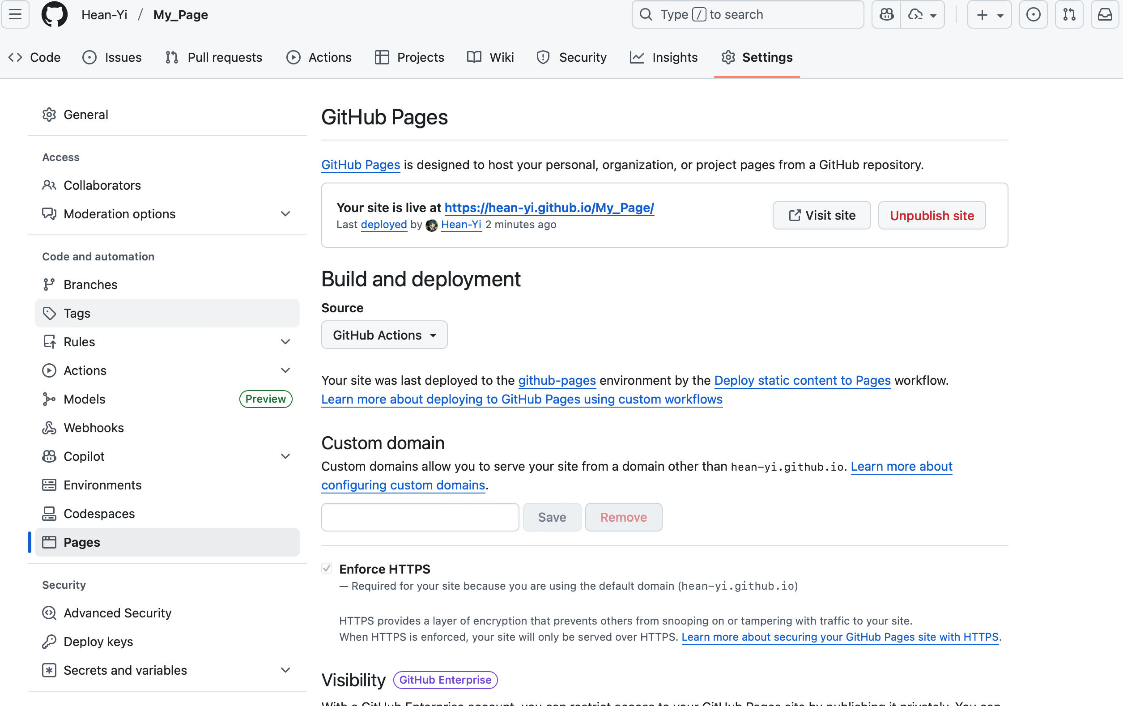Expand the Moderation options section

tap(285, 214)
